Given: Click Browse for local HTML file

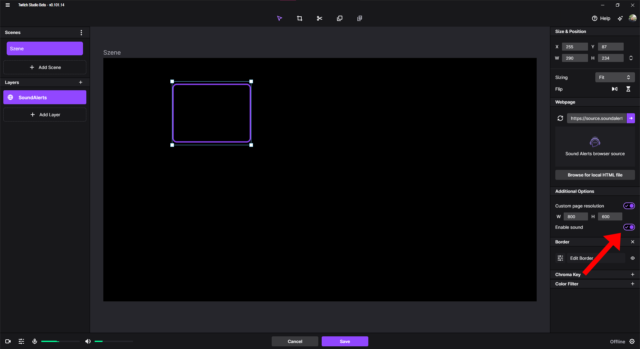Looking at the screenshot, I should 595,175.
